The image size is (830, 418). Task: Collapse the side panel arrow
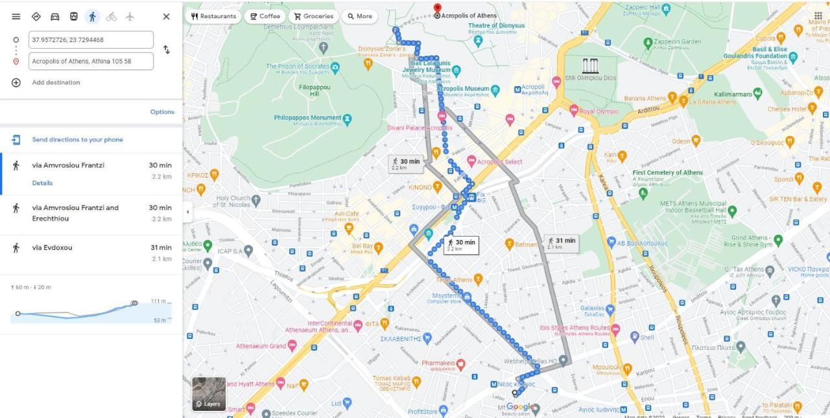pos(187,212)
